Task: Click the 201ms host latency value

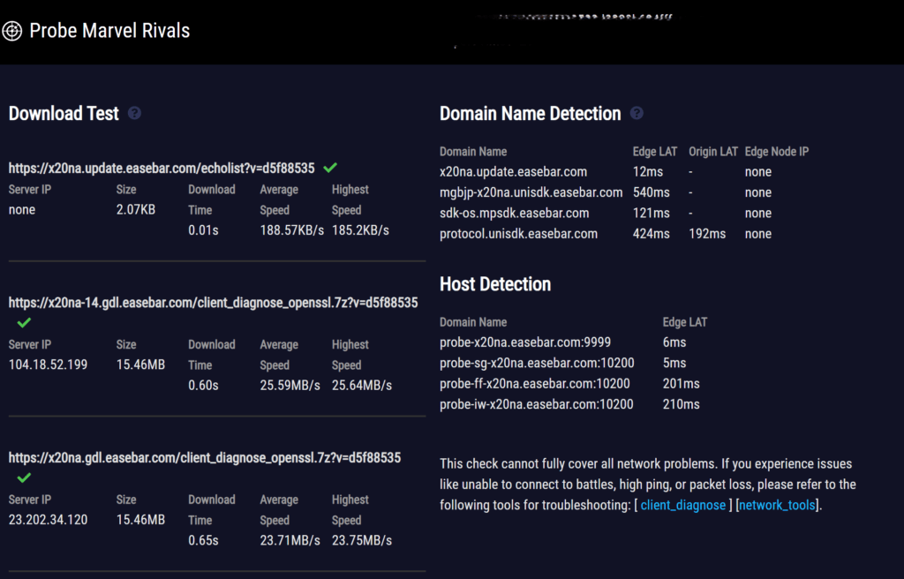Action: (x=682, y=384)
